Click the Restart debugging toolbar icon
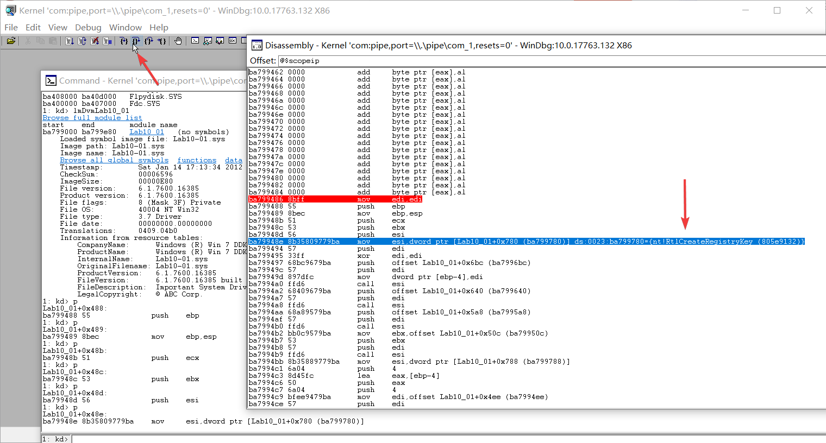Viewport: 826px width, 443px height. click(82, 41)
